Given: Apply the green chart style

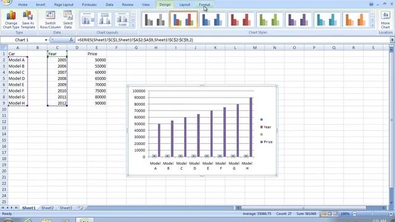Looking at the screenshot, I should click(270, 20).
